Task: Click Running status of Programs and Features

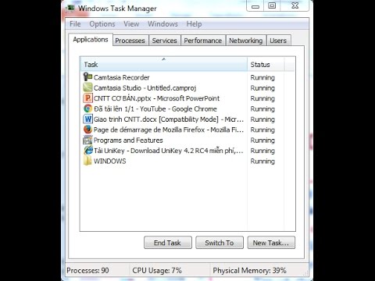Action: coord(262,140)
